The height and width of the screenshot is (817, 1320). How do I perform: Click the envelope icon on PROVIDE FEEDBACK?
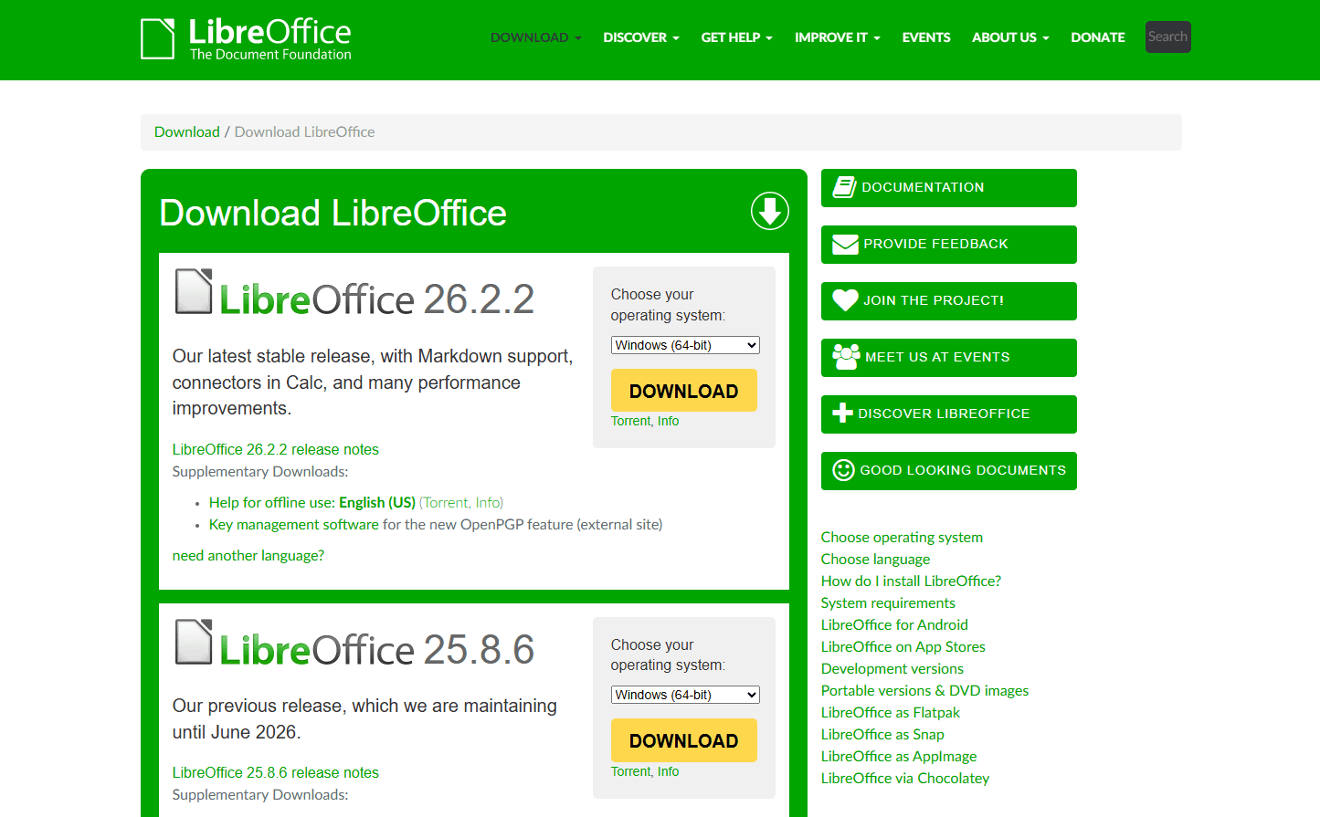844,244
